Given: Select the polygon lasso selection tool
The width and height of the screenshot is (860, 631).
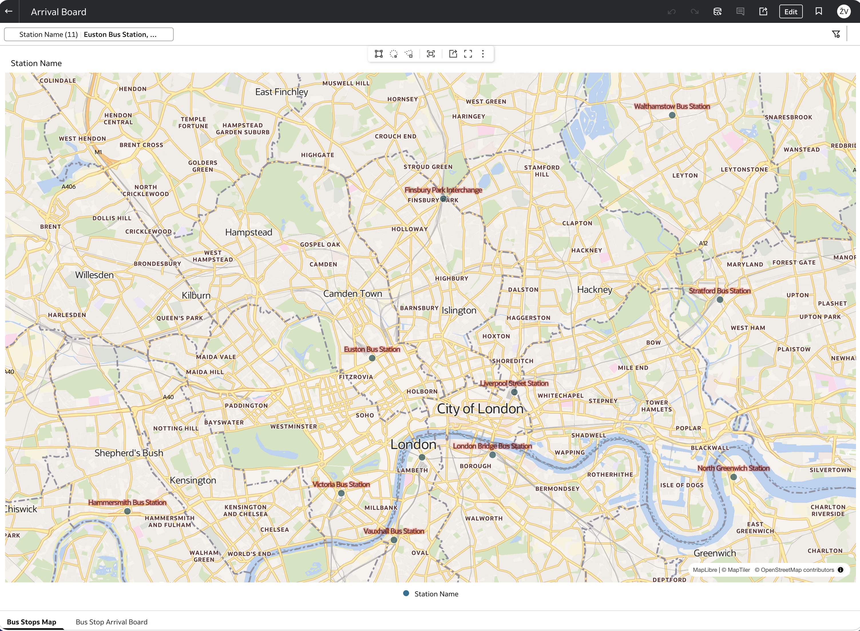Looking at the screenshot, I should coord(409,54).
